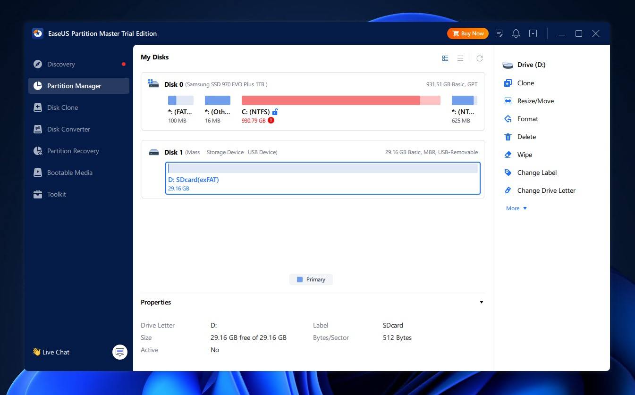Click the Primary legend swatch
Image resolution: width=635 pixels, height=395 pixels.
[299, 280]
